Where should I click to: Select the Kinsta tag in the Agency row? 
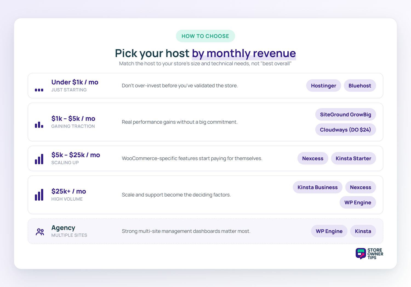[x=363, y=231]
